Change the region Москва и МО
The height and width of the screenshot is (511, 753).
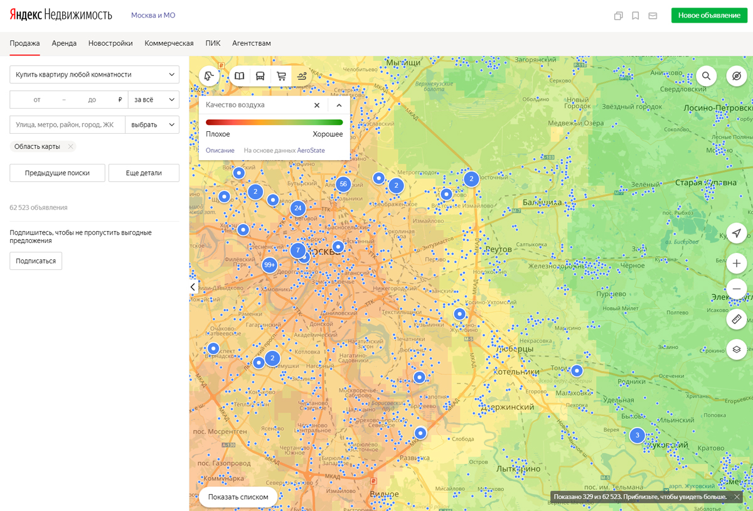pos(153,15)
